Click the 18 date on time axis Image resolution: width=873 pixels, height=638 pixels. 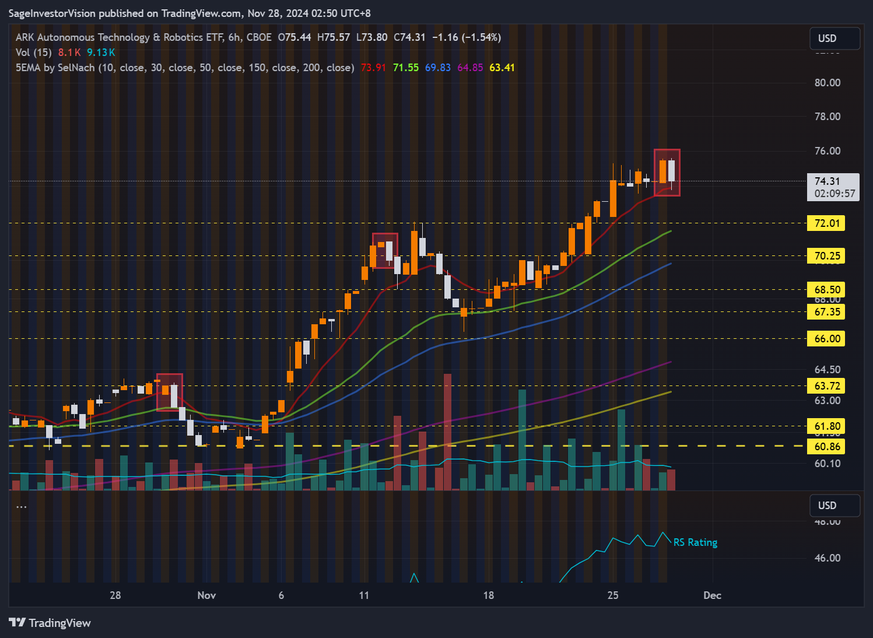489,595
